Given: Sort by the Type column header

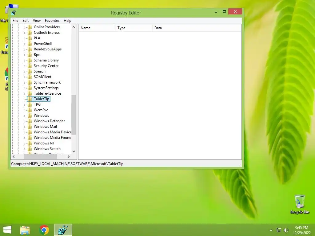Looking at the screenshot, I should 134,28.
